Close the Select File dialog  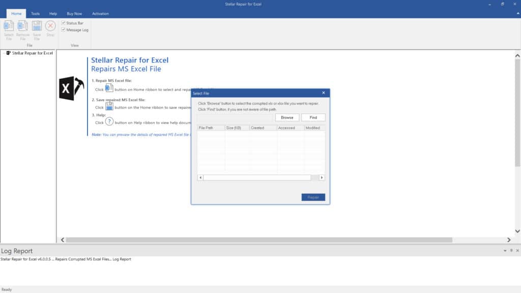click(x=323, y=93)
